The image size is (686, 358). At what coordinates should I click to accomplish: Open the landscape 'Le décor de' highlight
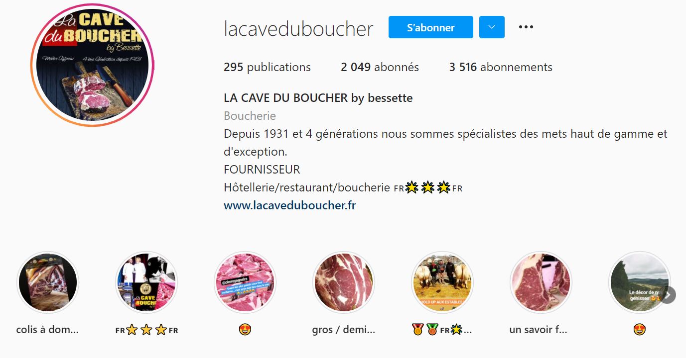(x=640, y=282)
